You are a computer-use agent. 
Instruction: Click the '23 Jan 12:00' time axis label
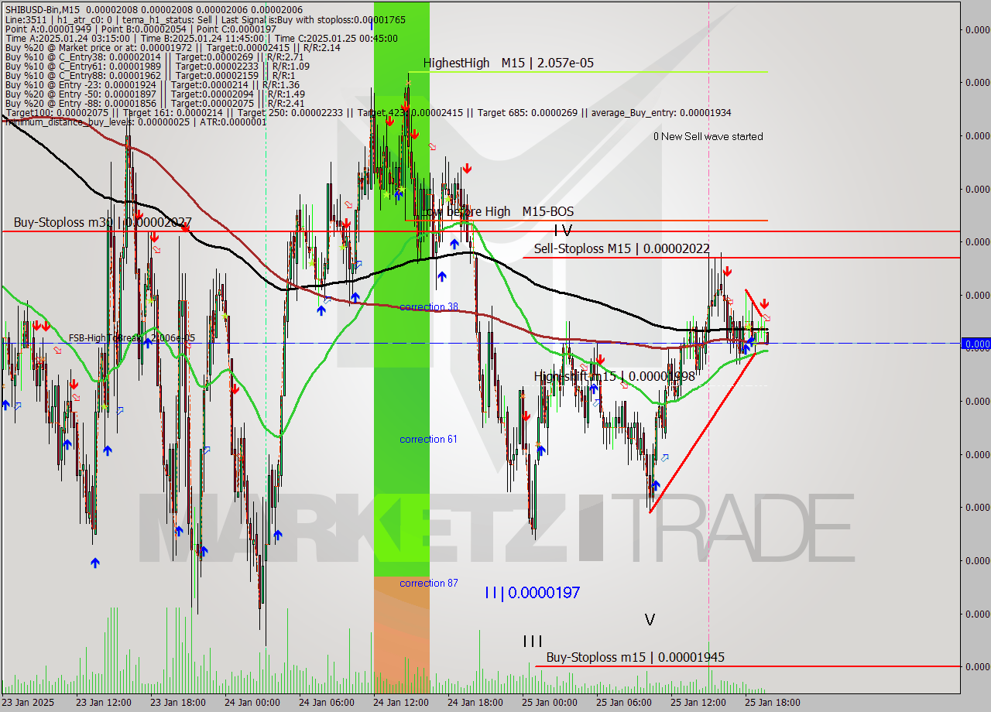(103, 703)
